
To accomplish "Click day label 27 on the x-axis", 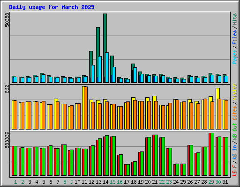I will pyautogui.click(x=197, y=182).
